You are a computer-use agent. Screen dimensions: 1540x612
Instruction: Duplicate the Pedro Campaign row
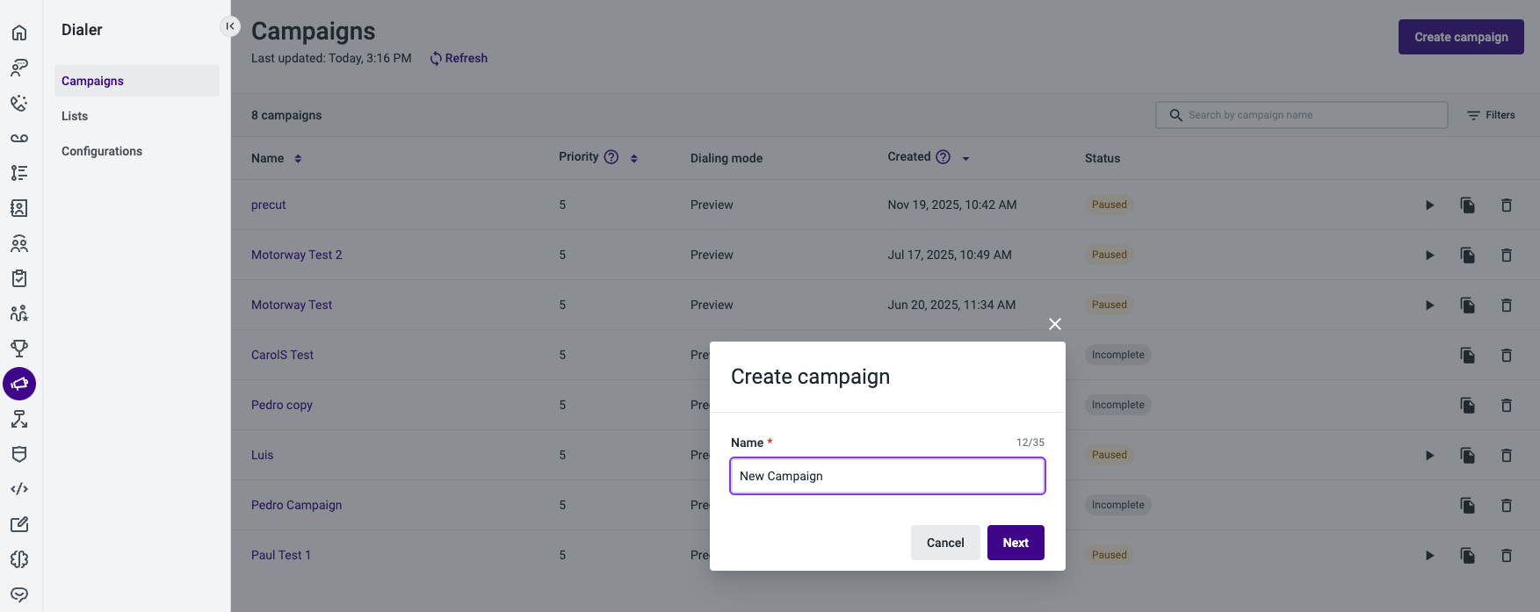1468,506
